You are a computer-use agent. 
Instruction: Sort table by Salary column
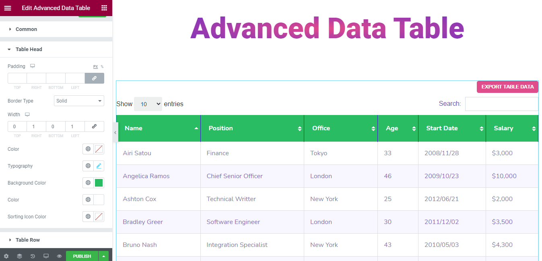pos(512,128)
